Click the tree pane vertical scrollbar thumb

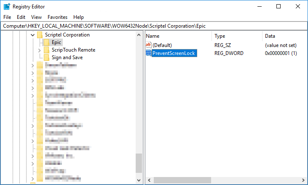click(139, 163)
